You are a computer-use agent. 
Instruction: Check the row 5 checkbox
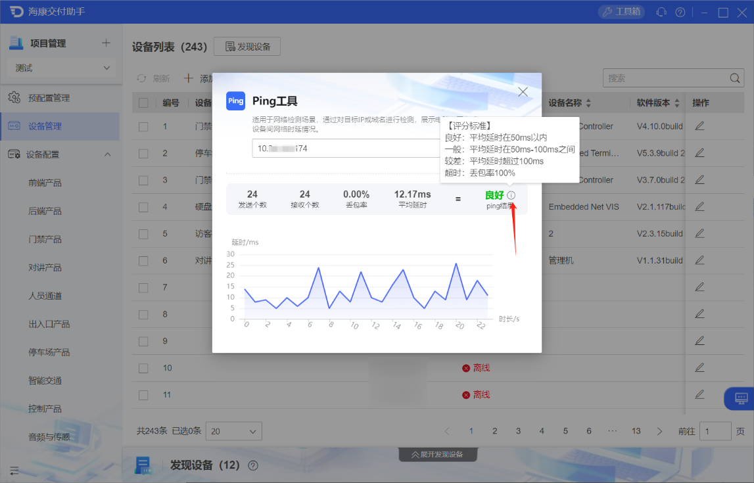point(143,234)
